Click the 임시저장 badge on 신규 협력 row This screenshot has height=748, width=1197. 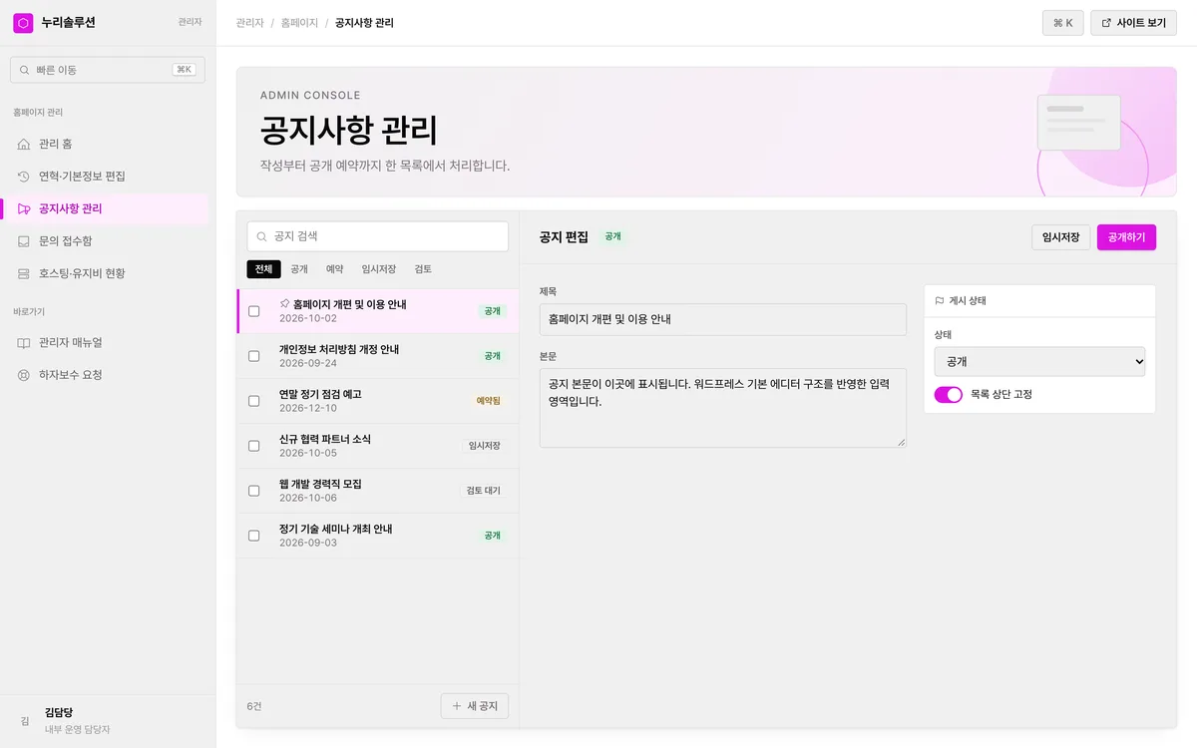click(x=484, y=446)
